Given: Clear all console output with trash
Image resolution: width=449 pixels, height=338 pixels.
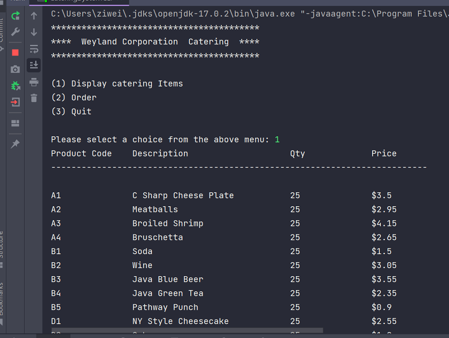Looking at the screenshot, I should (34, 98).
